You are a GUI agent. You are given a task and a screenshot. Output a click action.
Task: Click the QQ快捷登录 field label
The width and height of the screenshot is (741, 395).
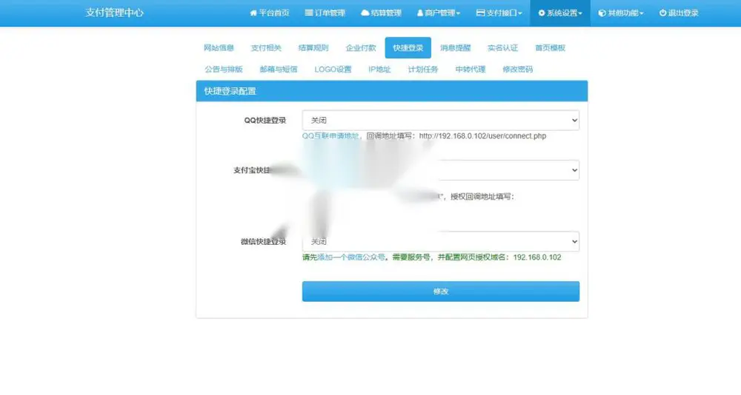click(265, 121)
